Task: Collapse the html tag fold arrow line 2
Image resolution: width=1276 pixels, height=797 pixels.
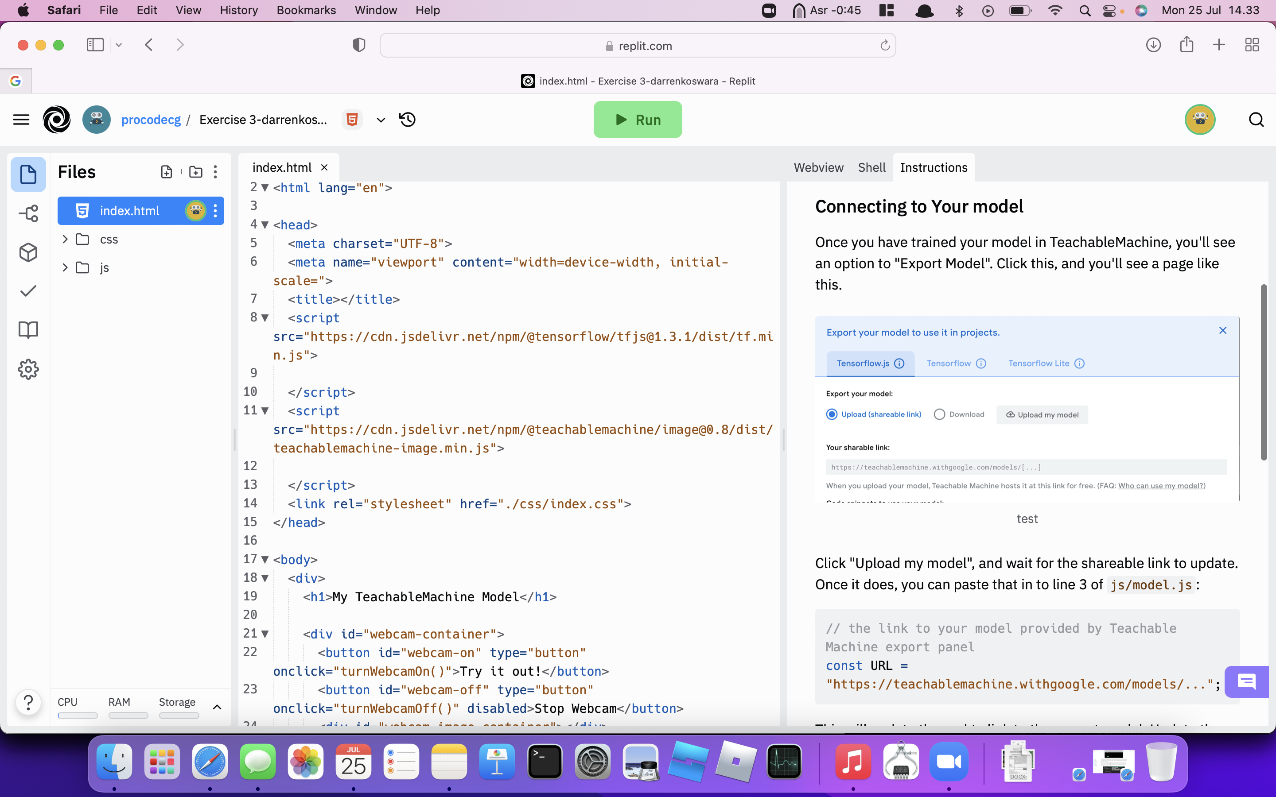Action: point(265,188)
